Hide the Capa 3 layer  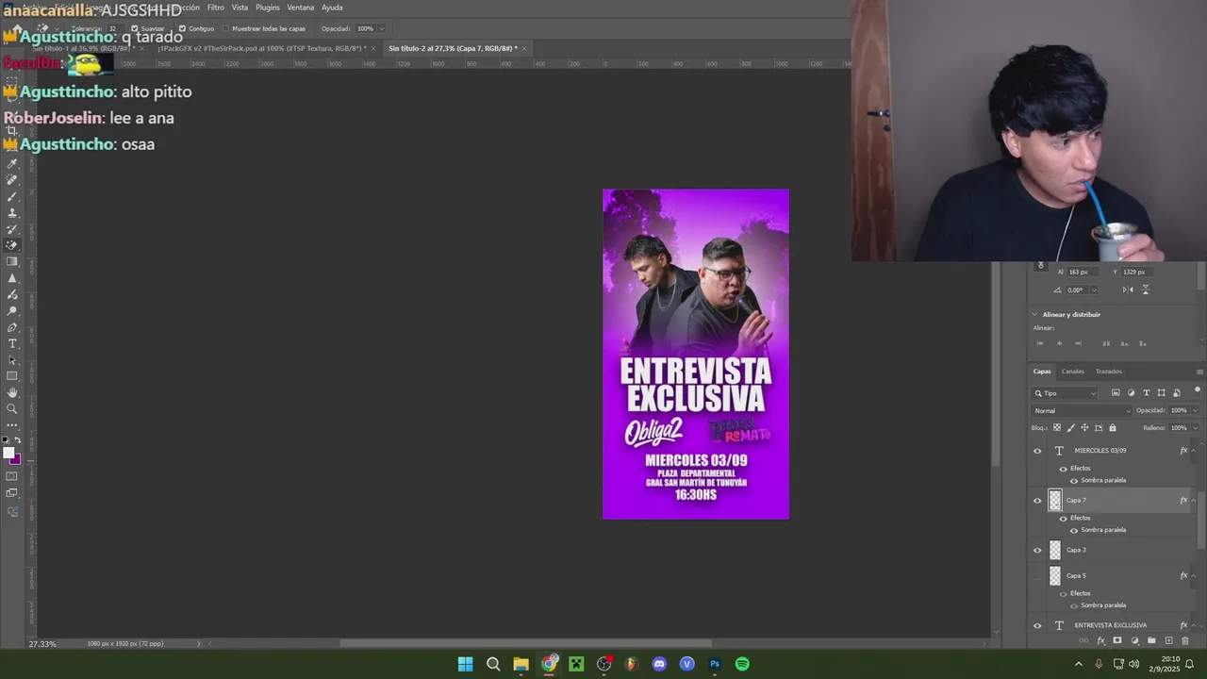pos(1037,551)
